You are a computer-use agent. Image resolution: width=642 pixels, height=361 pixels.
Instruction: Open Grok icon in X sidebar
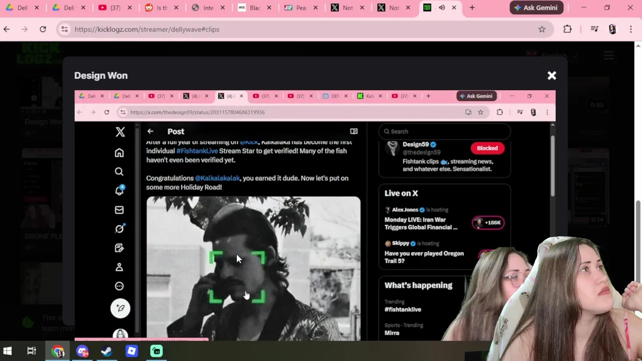pos(119,229)
